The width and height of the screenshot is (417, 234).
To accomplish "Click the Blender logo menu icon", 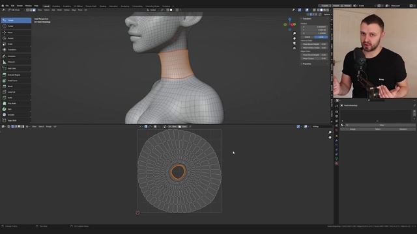I will pyautogui.click(x=3, y=6).
